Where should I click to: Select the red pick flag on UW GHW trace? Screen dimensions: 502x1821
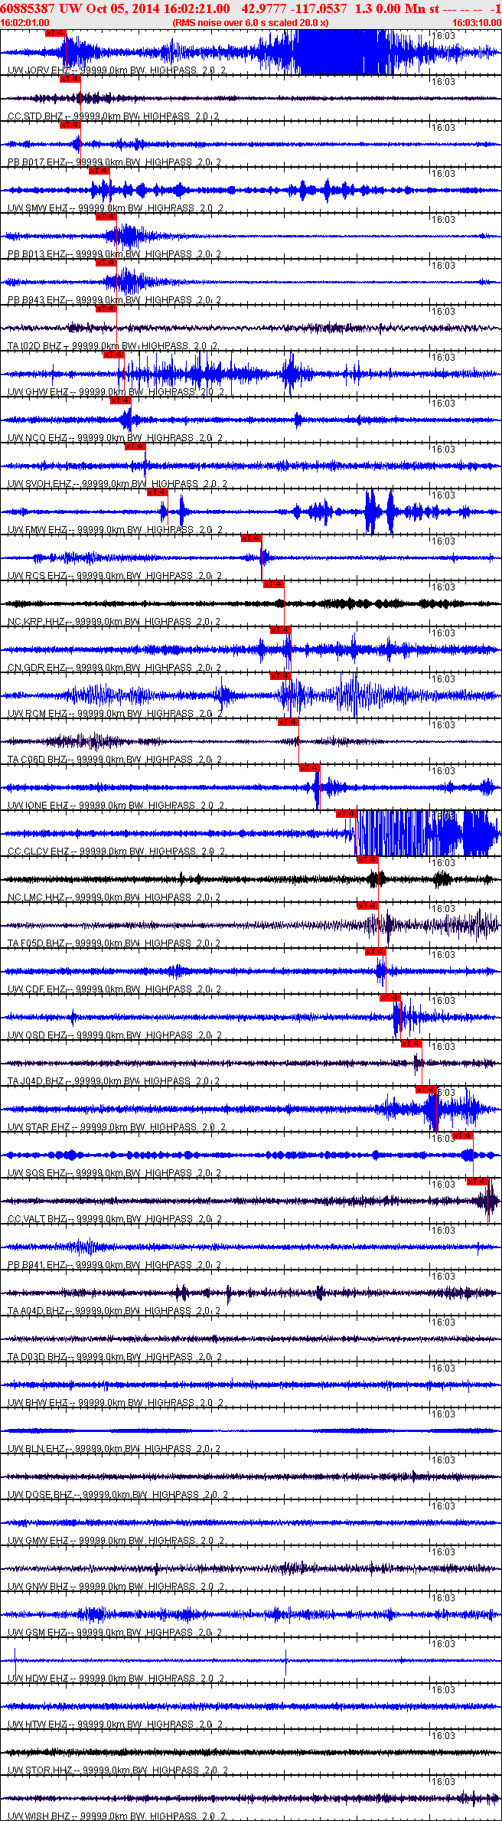(114, 355)
